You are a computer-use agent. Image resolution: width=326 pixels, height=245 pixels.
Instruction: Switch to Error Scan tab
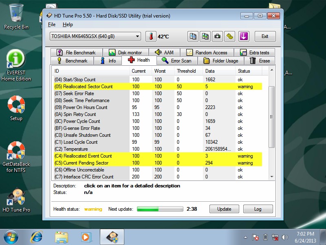[x=176, y=60]
